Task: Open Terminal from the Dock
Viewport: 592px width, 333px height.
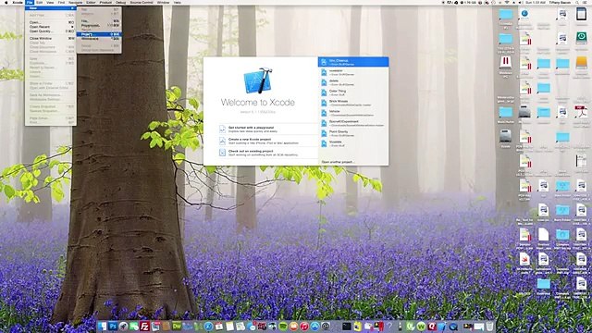Action: pyautogui.click(x=347, y=327)
